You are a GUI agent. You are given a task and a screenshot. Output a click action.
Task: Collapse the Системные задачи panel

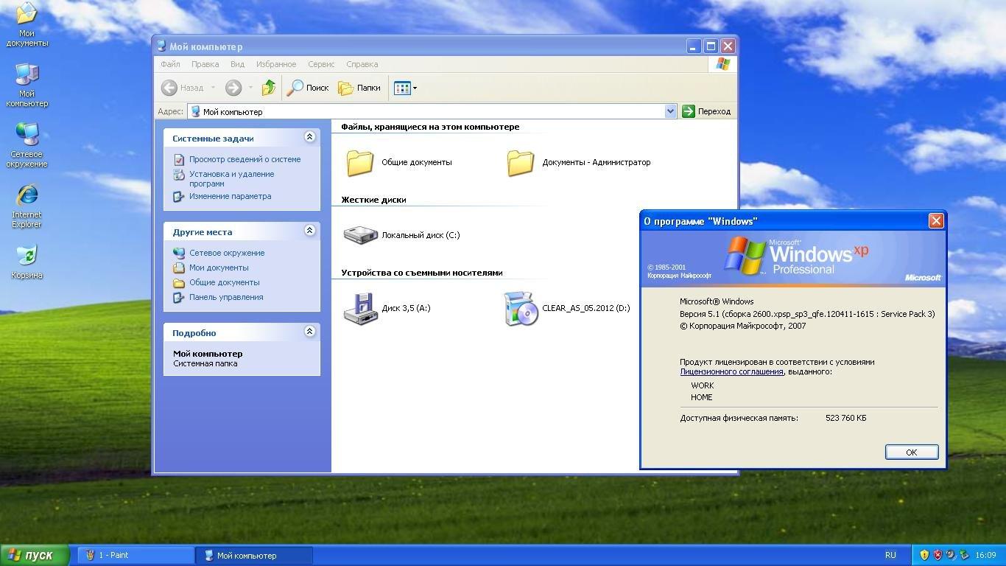(309, 137)
